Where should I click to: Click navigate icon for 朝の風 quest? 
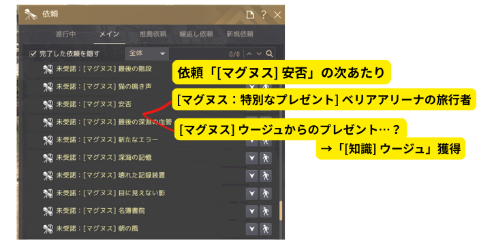[266, 229]
